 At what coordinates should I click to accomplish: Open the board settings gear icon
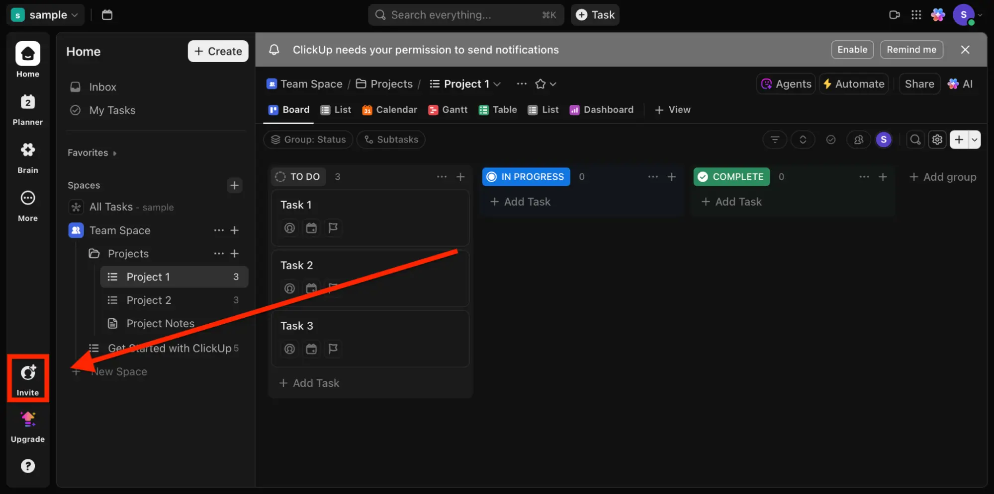click(x=937, y=140)
